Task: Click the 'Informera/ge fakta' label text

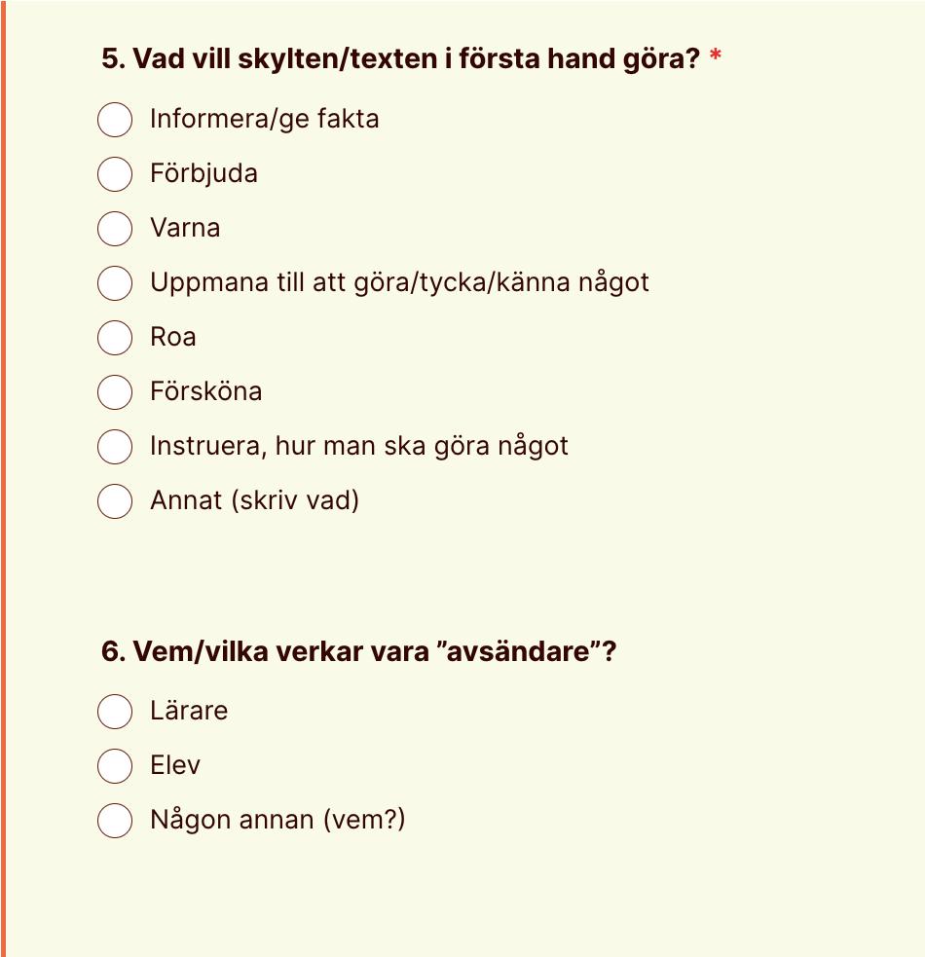Action: pyautogui.click(x=265, y=119)
